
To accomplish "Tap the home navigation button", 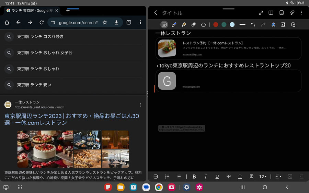I will (x=265, y=187).
